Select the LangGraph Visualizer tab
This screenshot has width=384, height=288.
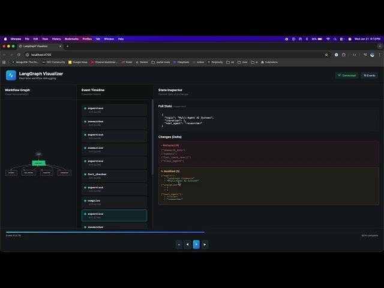pos(40,46)
